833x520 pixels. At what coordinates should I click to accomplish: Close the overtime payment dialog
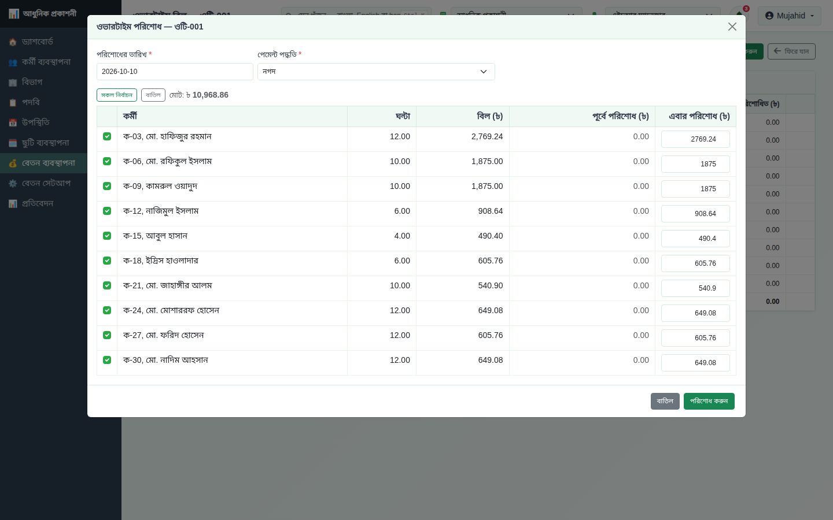tap(732, 27)
